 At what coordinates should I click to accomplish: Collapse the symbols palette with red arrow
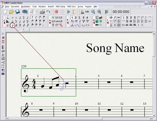108,23
